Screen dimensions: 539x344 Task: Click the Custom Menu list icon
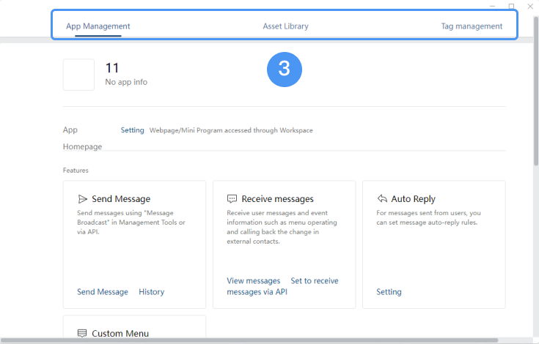tap(83, 333)
